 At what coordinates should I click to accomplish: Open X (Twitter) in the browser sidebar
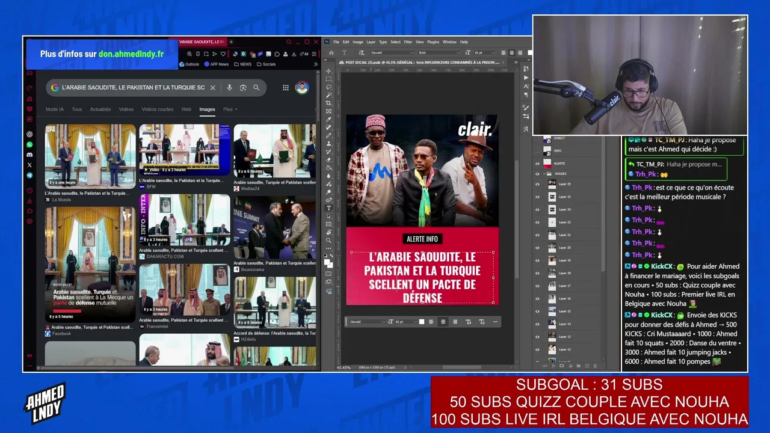point(29,165)
